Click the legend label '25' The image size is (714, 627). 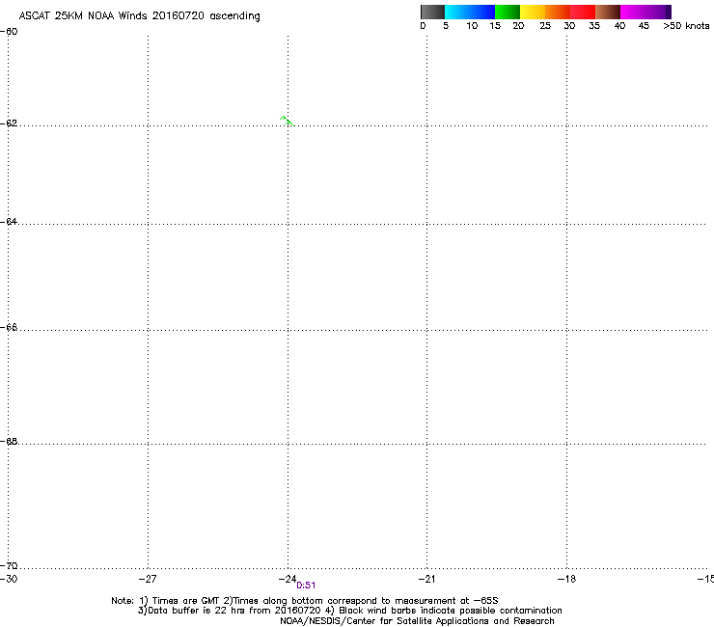545,26
